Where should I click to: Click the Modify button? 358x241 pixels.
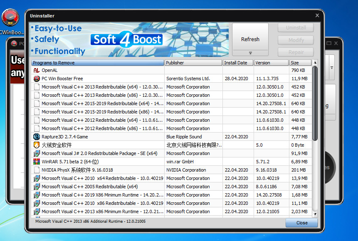click(x=296, y=40)
